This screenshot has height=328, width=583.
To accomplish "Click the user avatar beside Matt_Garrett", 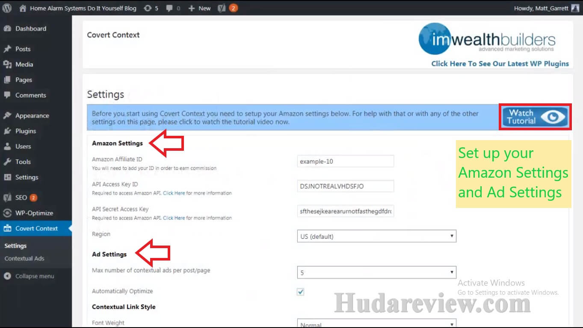I will click(x=575, y=8).
